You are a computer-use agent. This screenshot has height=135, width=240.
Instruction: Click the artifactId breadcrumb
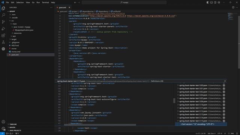(117, 12)
